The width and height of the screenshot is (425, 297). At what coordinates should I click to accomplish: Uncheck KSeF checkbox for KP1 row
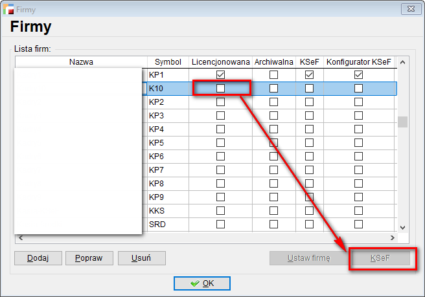click(309, 75)
